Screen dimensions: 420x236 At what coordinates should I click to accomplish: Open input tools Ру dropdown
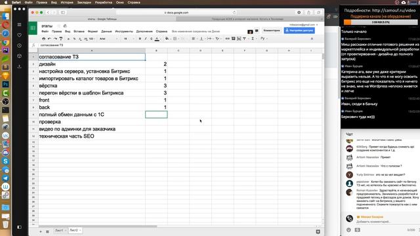(x=264, y=39)
